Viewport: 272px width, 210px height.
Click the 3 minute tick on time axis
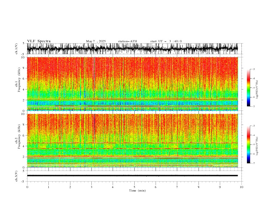(91, 187)
